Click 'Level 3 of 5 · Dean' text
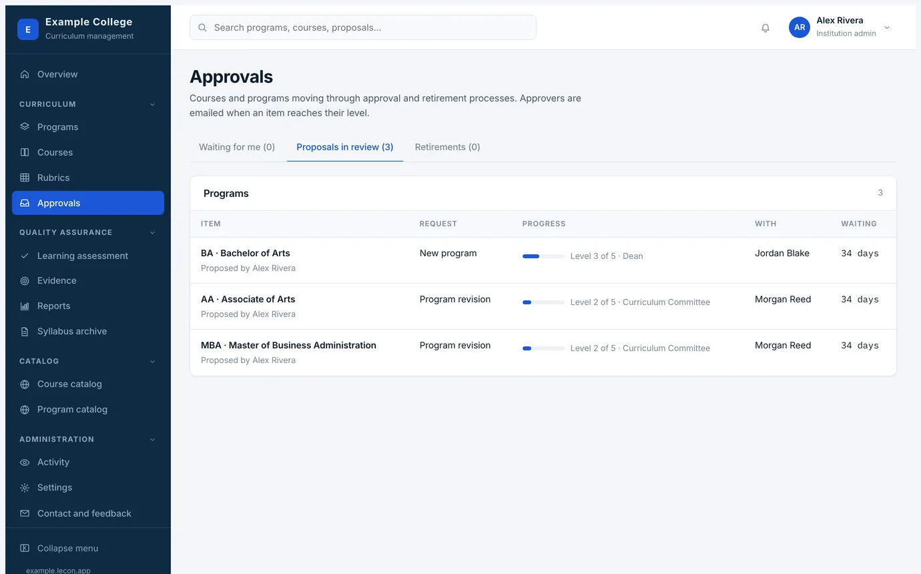This screenshot has width=921, height=574. coord(607,256)
